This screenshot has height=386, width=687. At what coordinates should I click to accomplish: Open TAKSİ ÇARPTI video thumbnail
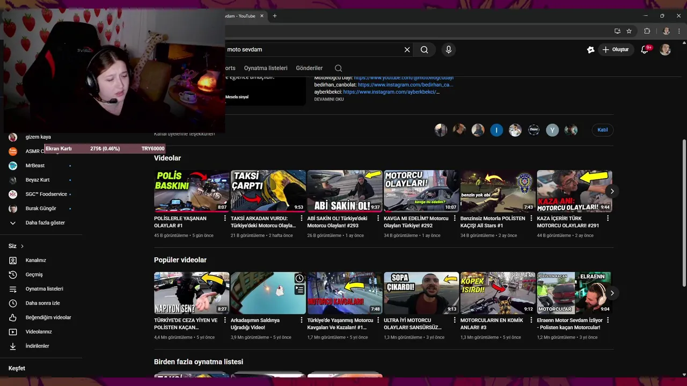pyautogui.click(x=268, y=191)
